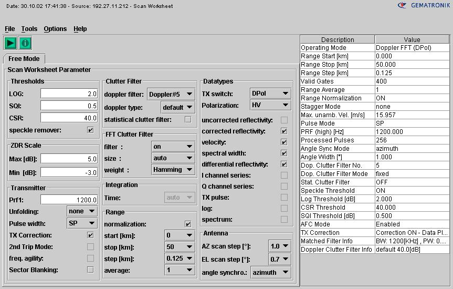Click the Processed Pulses row
The width and height of the screenshot is (453, 289).
coord(375,140)
